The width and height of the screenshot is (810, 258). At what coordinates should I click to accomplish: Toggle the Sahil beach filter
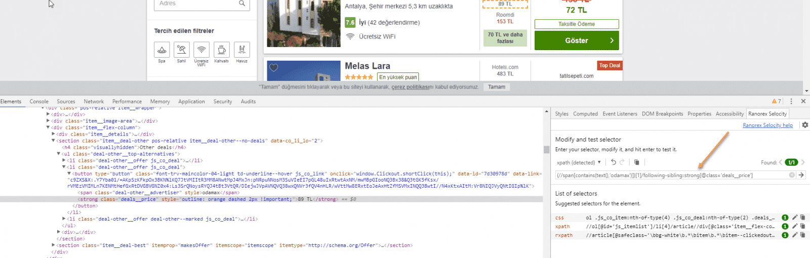click(x=181, y=50)
